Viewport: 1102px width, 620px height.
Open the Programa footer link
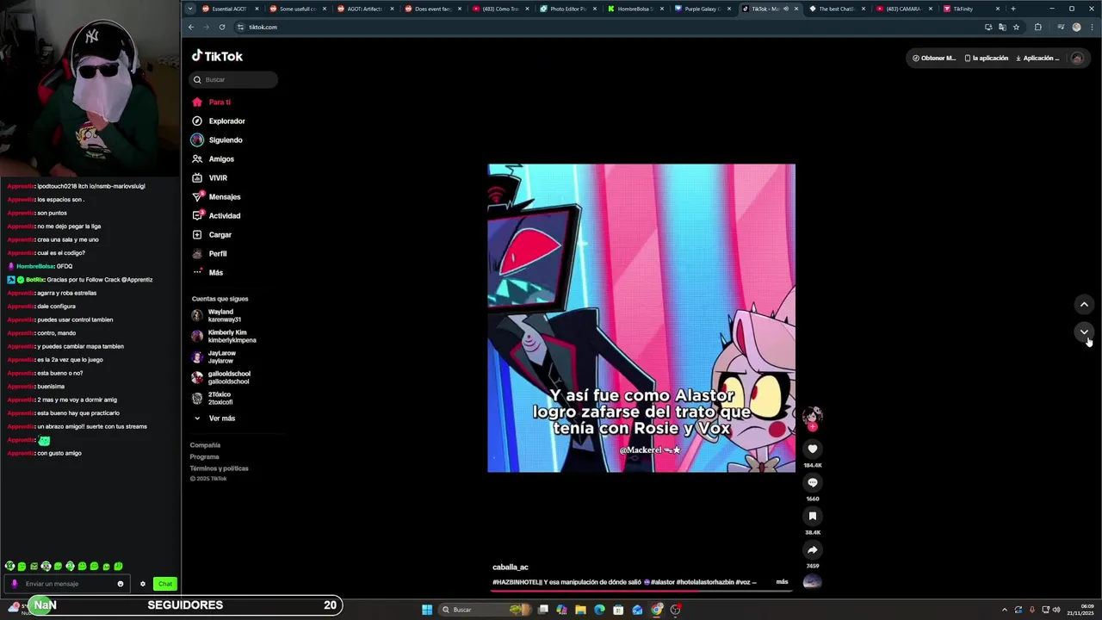pos(204,456)
